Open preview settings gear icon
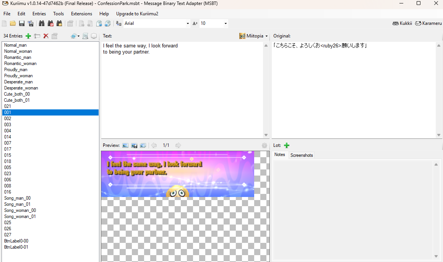The width and height of the screenshot is (443, 262). (265, 146)
